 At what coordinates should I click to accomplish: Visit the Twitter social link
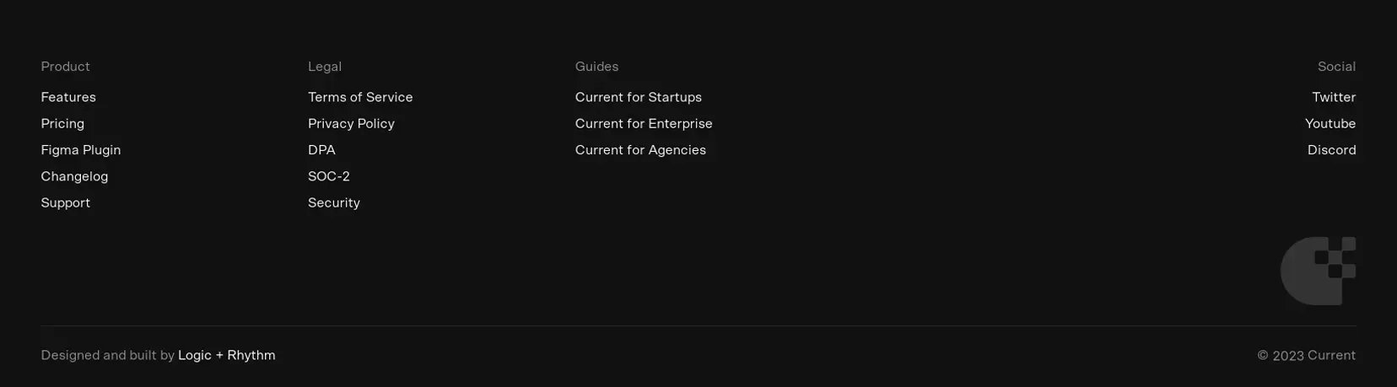click(1334, 97)
